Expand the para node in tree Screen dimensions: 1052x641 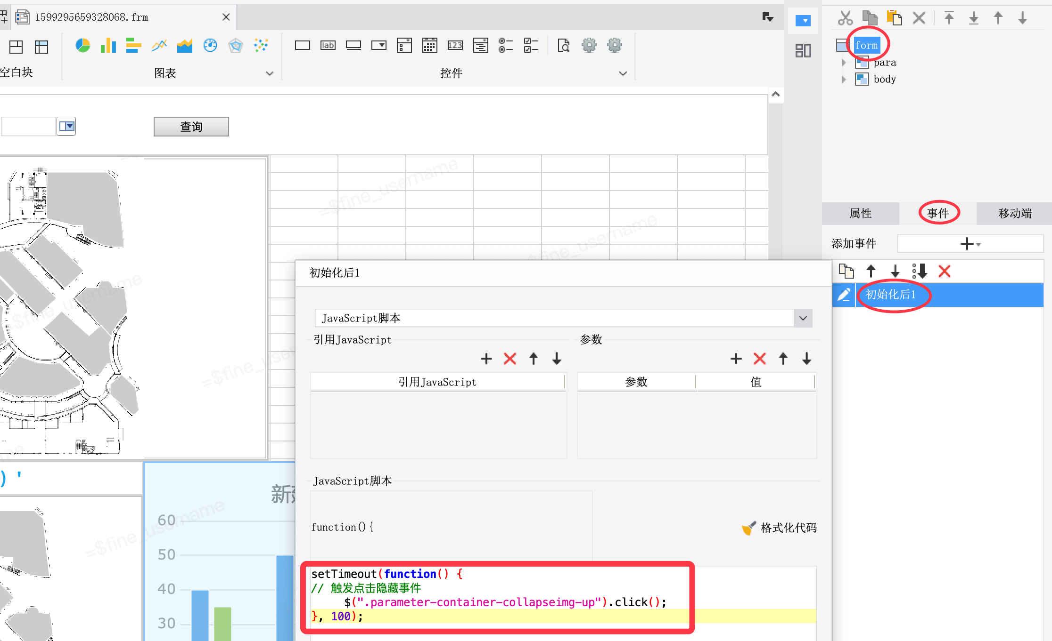[844, 63]
